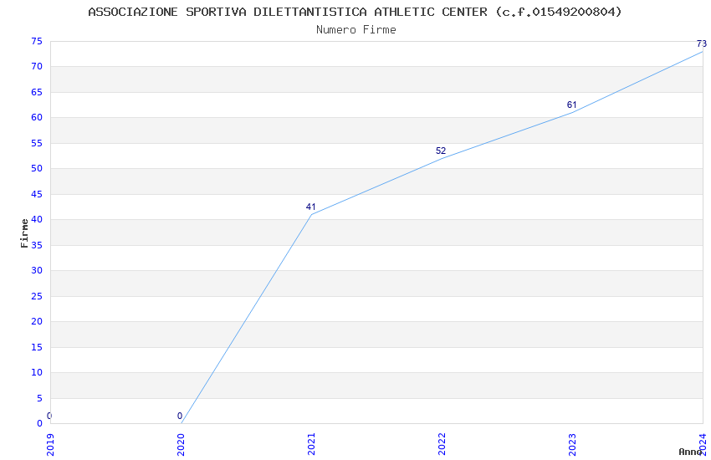Select the data point labeled 61
The width and height of the screenshot is (711, 460).
click(572, 112)
